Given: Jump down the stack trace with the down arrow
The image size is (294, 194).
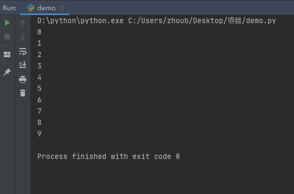Looking at the screenshot, I should 23,37.
